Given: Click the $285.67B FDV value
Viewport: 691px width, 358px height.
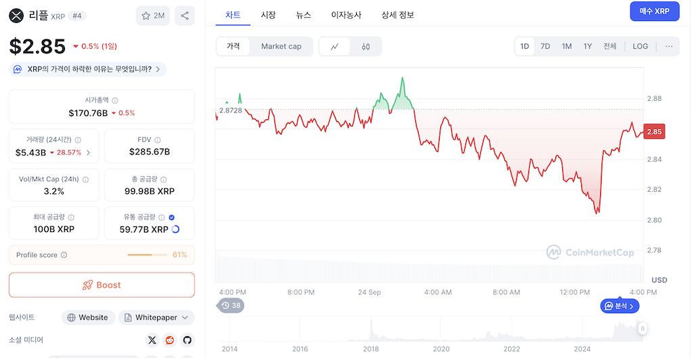Looking at the screenshot, I should click(x=150, y=152).
